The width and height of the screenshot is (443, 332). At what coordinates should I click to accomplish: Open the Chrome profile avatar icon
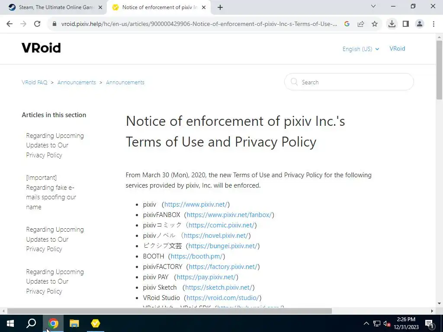coord(420,24)
